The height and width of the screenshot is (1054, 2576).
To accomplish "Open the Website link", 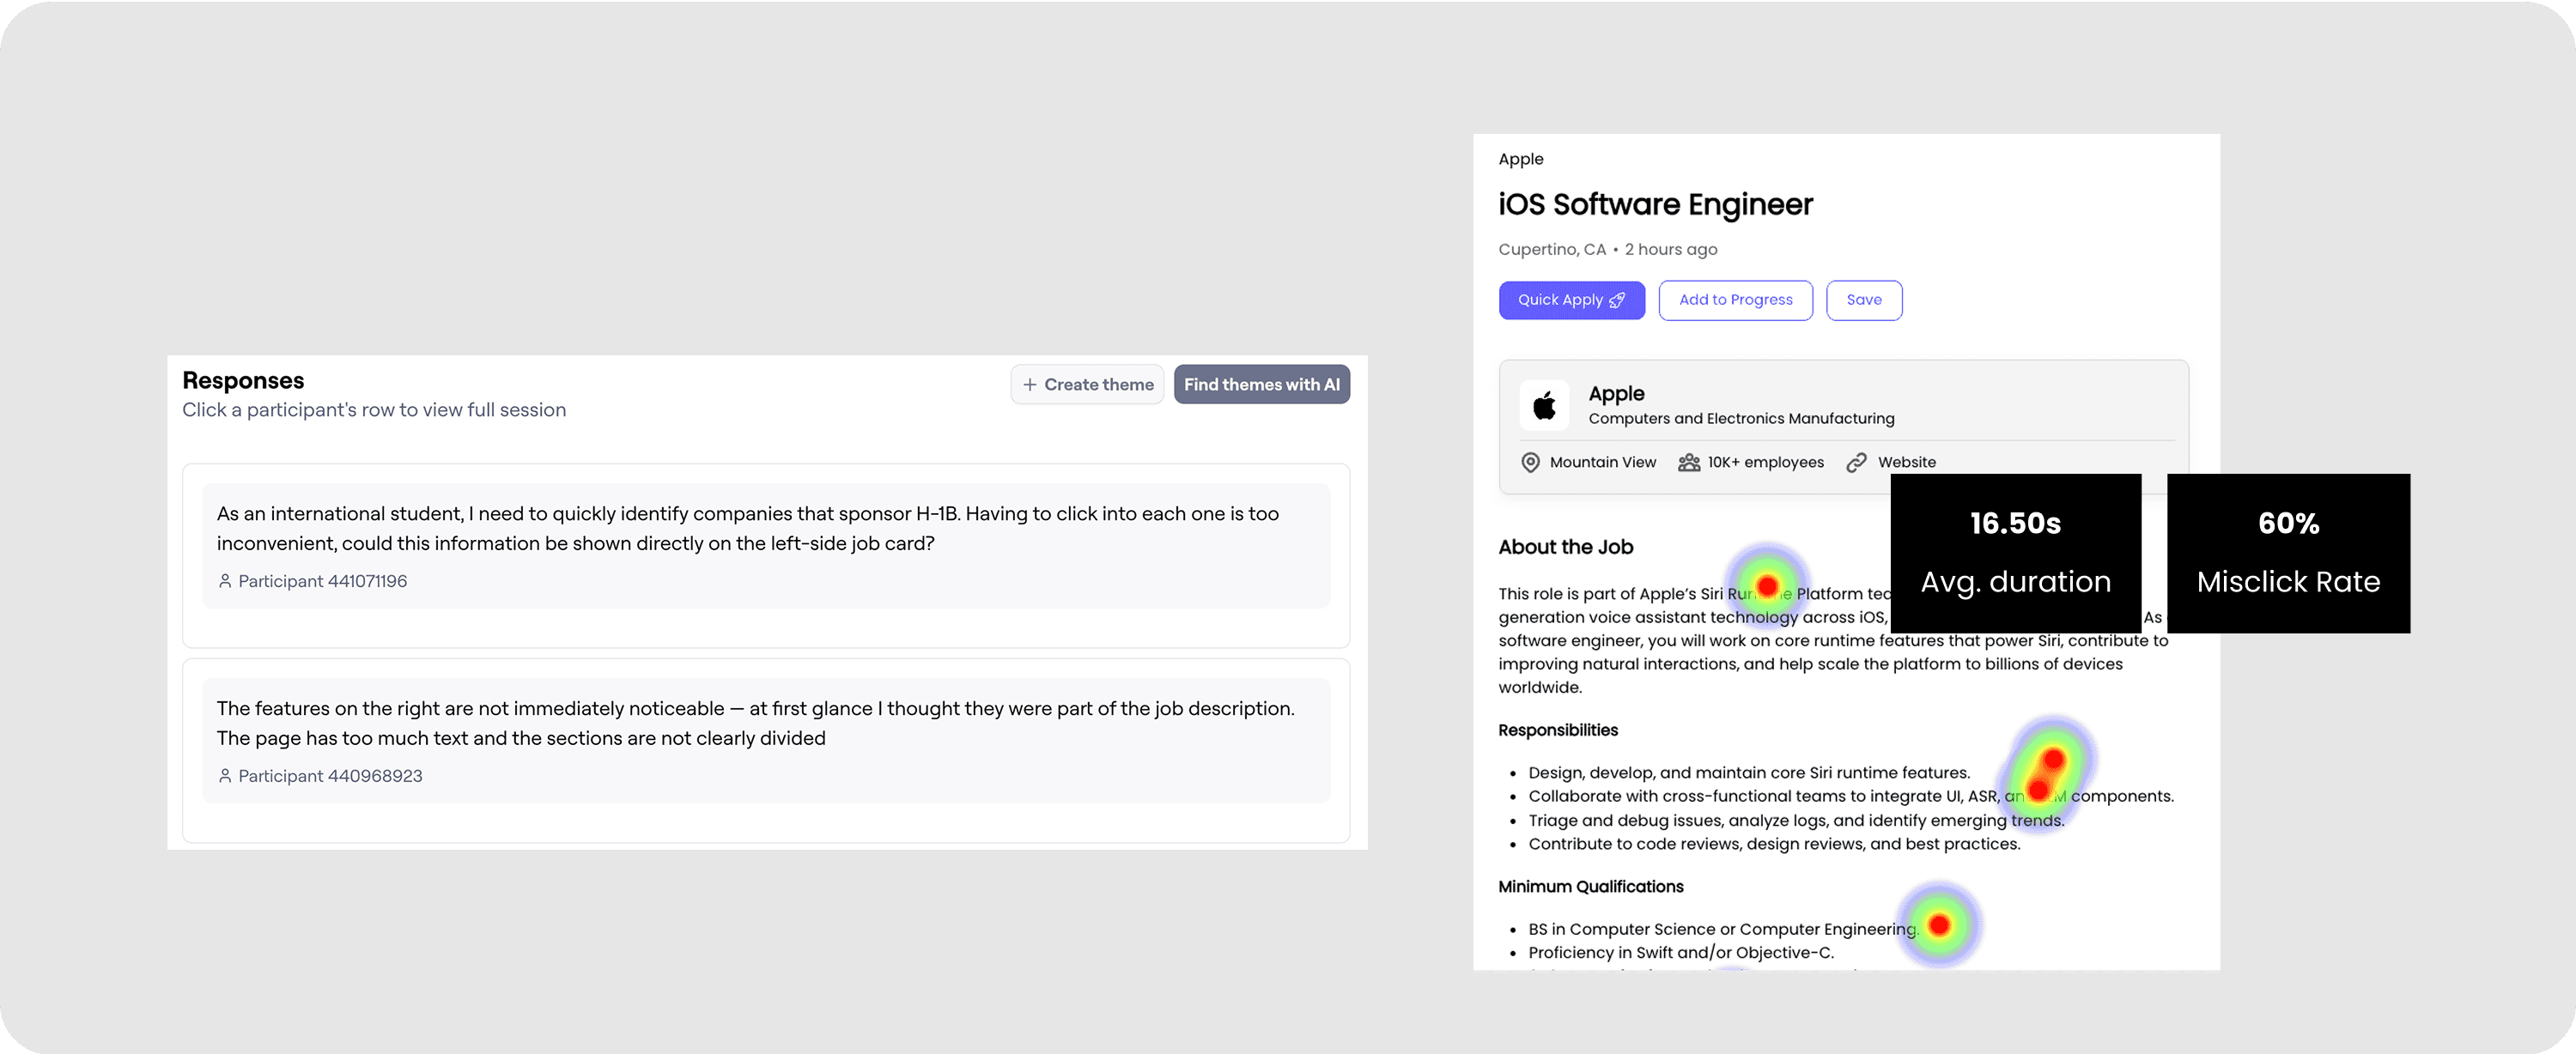I will [x=1906, y=462].
